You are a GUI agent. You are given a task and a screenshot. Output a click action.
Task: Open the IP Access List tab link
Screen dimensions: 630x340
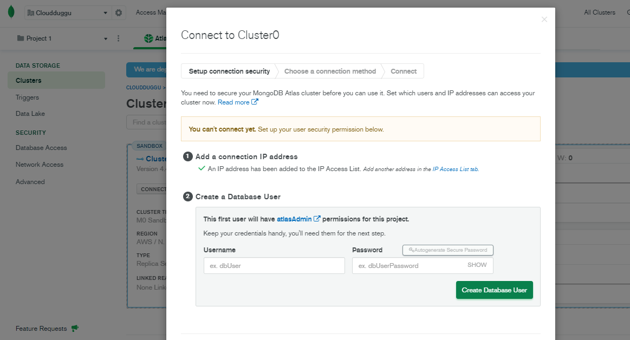pyautogui.click(x=456, y=169)
